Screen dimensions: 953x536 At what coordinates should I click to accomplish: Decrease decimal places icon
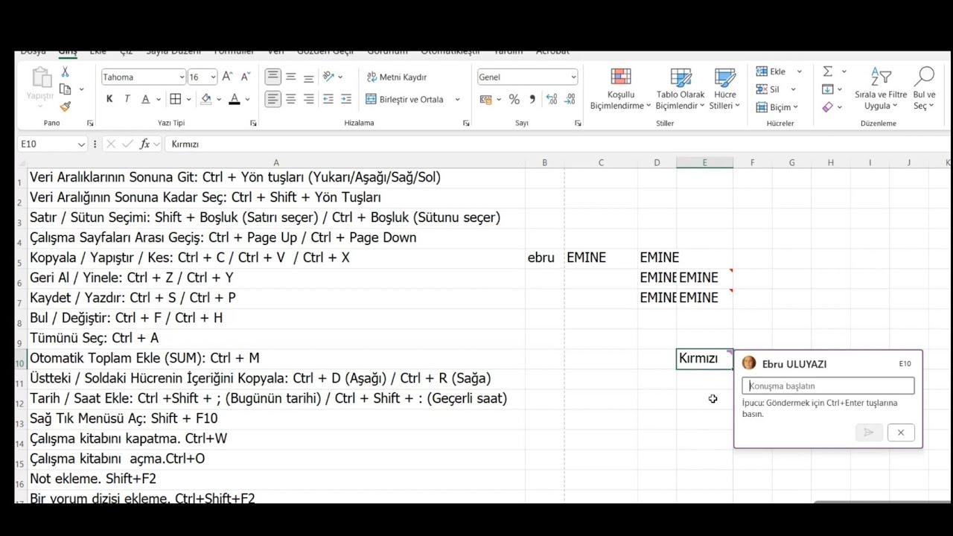570,99
